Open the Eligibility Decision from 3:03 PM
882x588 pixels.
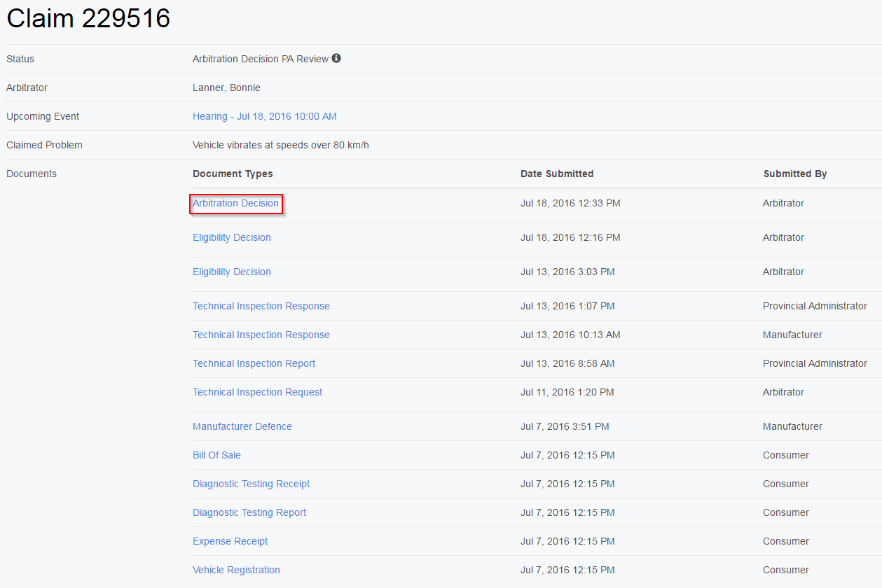coord(231,272)
